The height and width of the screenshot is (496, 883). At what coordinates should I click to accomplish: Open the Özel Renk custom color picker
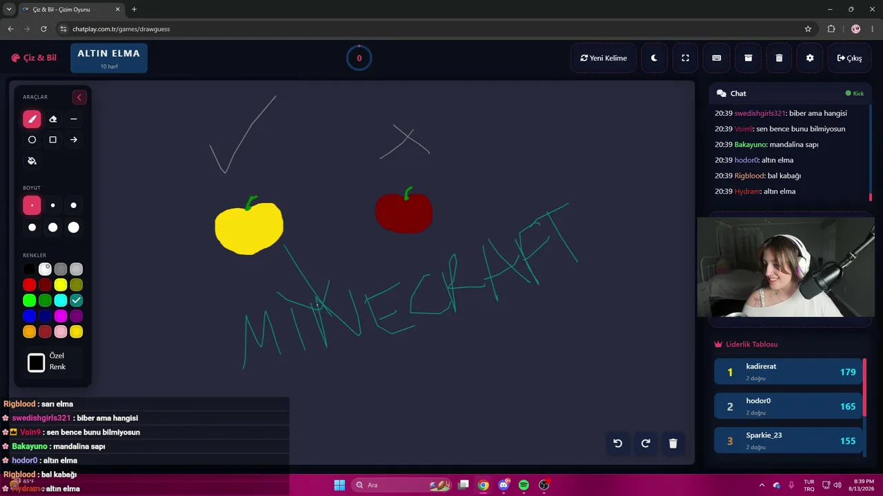[37, 362]
